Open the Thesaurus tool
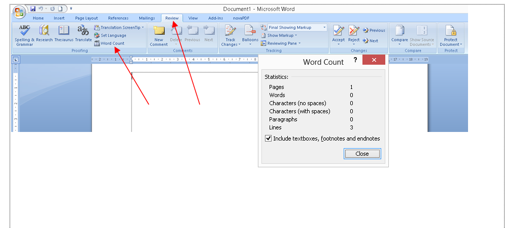Image resolution: width=532 pixels, height=228 pixels. [x=64, y=33]
